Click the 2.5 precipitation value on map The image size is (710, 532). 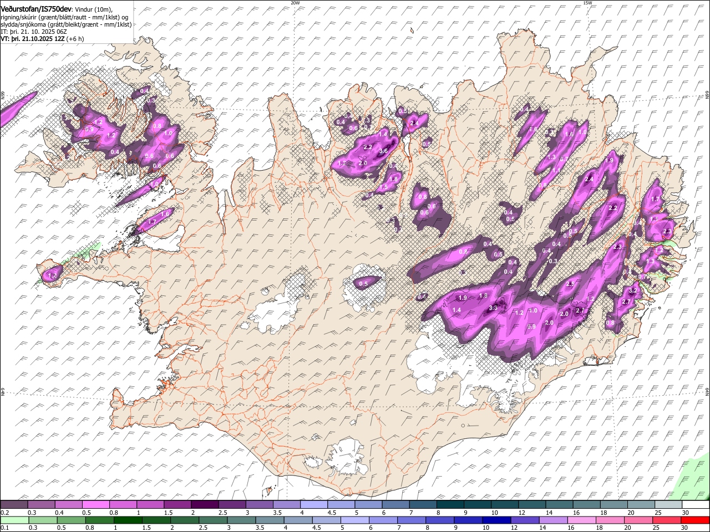click(570, 284)
